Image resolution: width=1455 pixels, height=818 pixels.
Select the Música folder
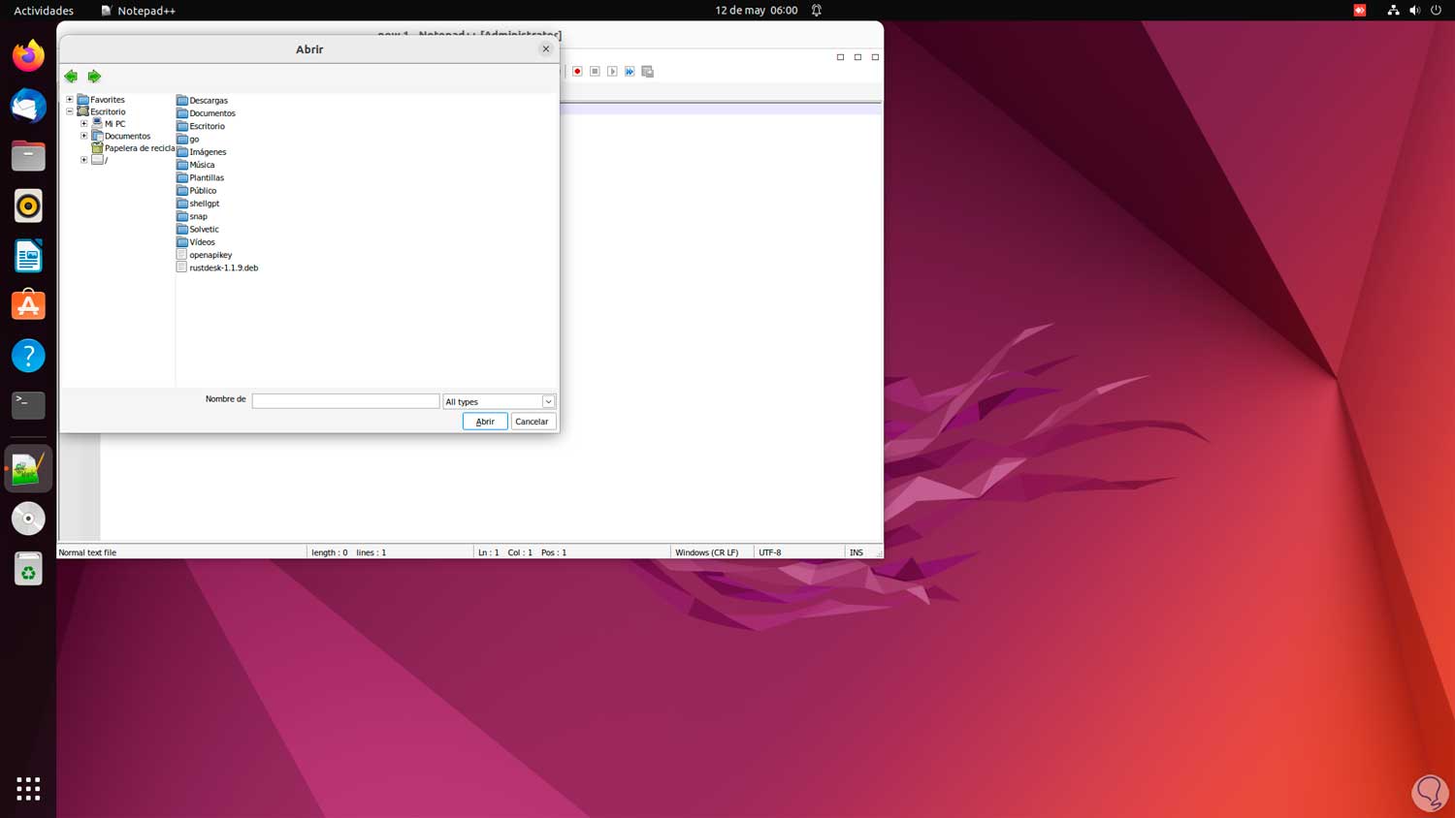coord(202,165)
